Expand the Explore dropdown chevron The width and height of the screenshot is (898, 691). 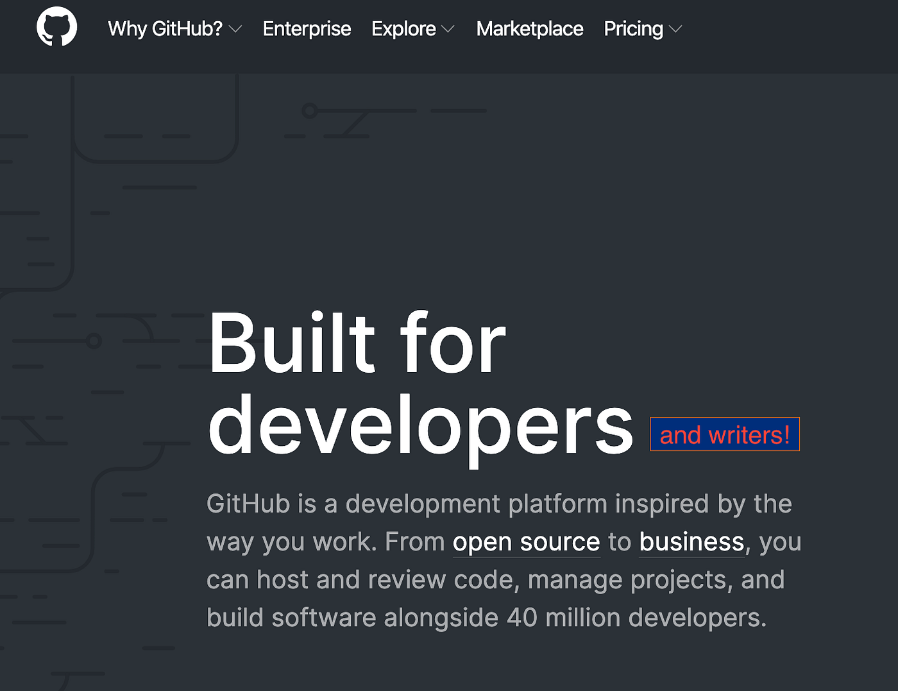pyautogui.click(x=448, y=30)
